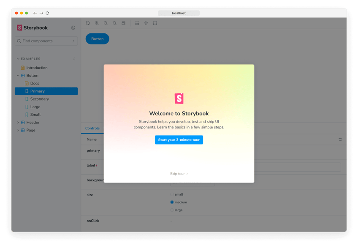Image resolution: width=358 pixels, height=246 pixels.
Task: Open Storybook settings gear
Action: pyautogui.click(x=73, y=28)
